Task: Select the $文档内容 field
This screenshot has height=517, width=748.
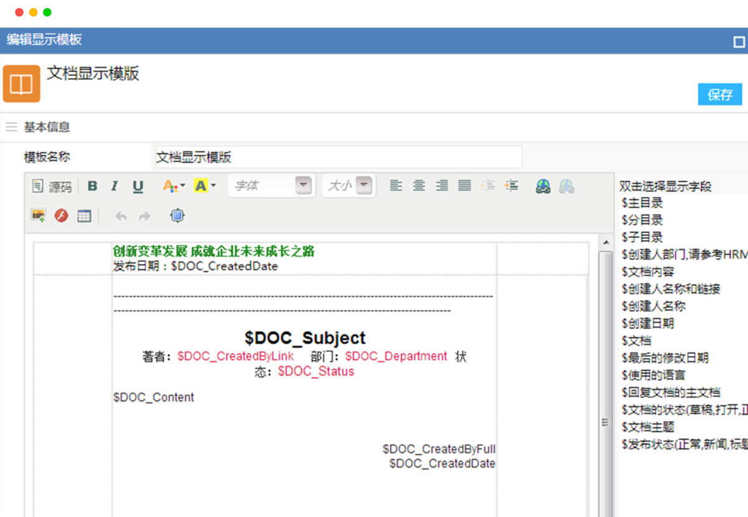Action: [648, 272]
